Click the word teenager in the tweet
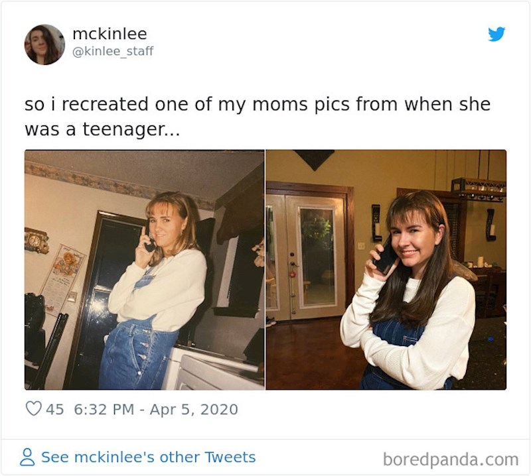This screenshot has width=531, height=476. [126, 129]
